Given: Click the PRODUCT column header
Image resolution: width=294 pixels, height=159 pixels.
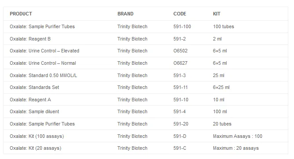Looking at the screenshot, I should (21, 14).
